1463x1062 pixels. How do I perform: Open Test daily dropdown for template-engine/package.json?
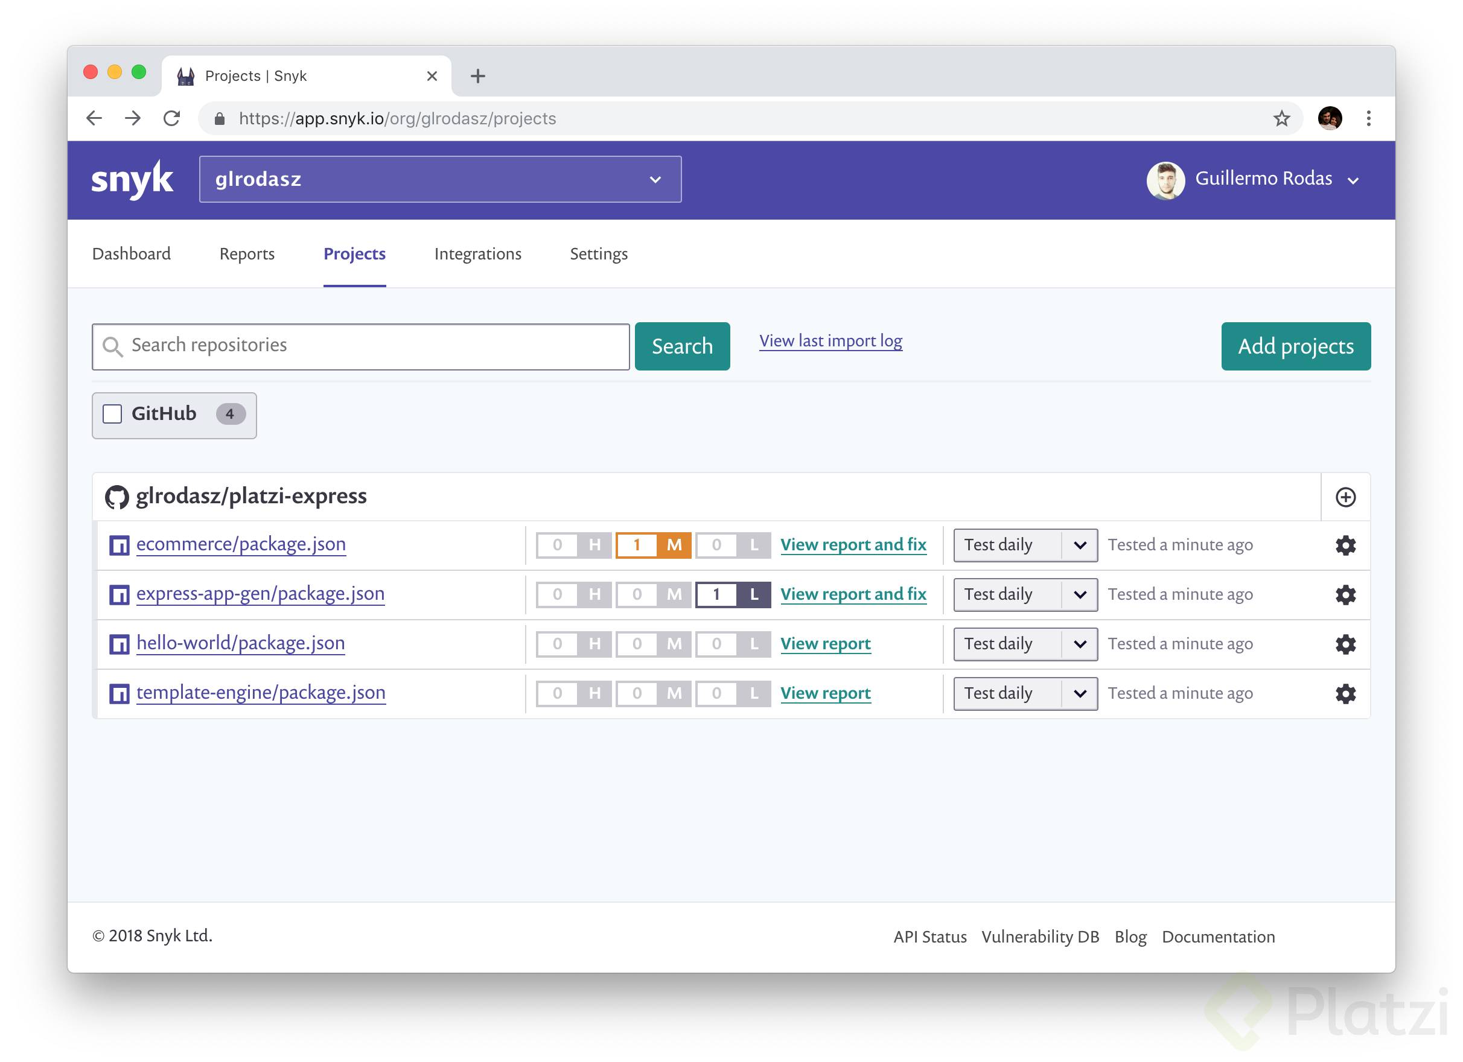click(x=1025, y=694)
